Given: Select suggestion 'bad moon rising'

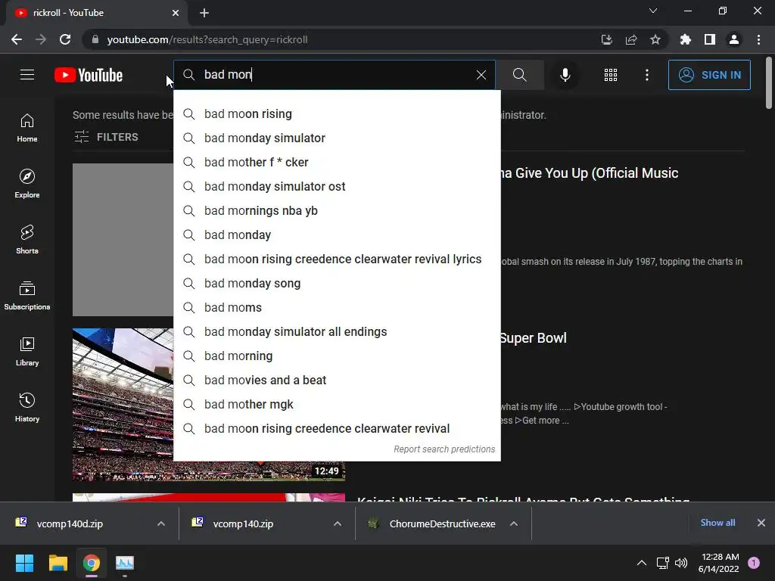Looking at the screenshot, I should click(337, 113).
